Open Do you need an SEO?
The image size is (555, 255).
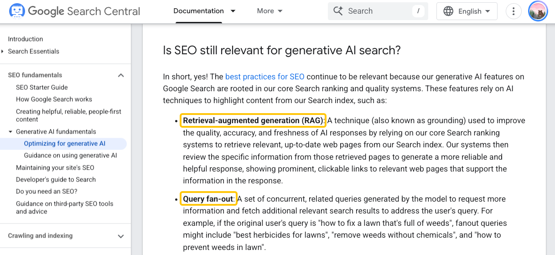click(47, 192)
